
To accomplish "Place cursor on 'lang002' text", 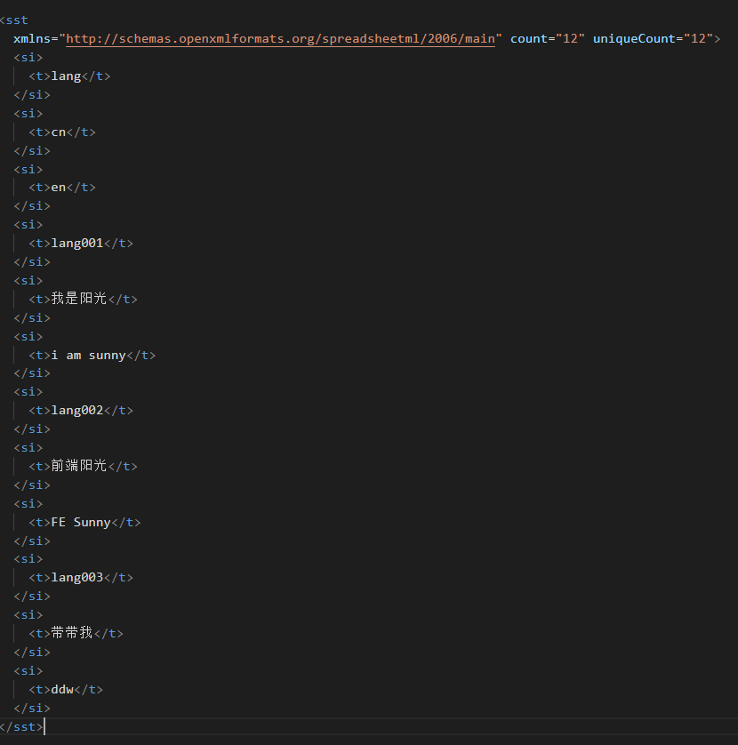I will [77, 410].
